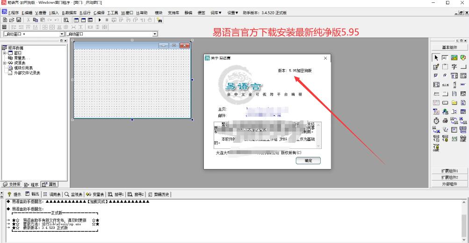Open the left _启动窗口 combo box dropdown
469x243 pixels.
coord(62,34)
